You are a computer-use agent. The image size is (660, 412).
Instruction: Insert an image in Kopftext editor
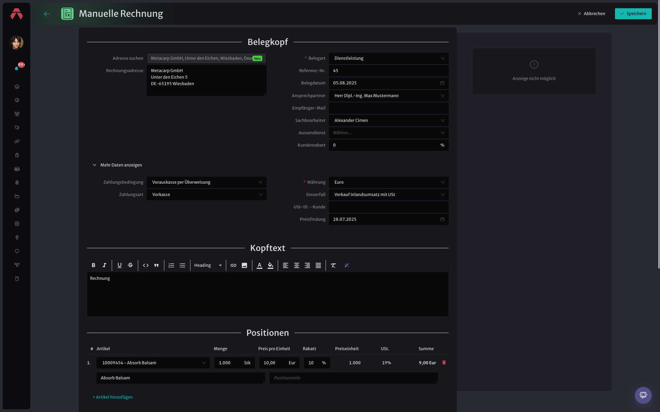click(244, 265)
